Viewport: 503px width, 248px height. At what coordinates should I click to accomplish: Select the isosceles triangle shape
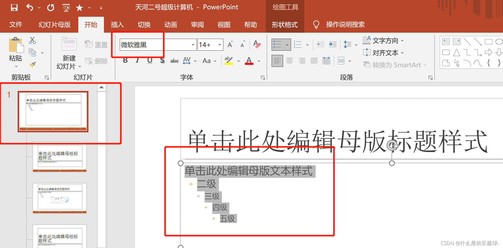click(457, 52)
